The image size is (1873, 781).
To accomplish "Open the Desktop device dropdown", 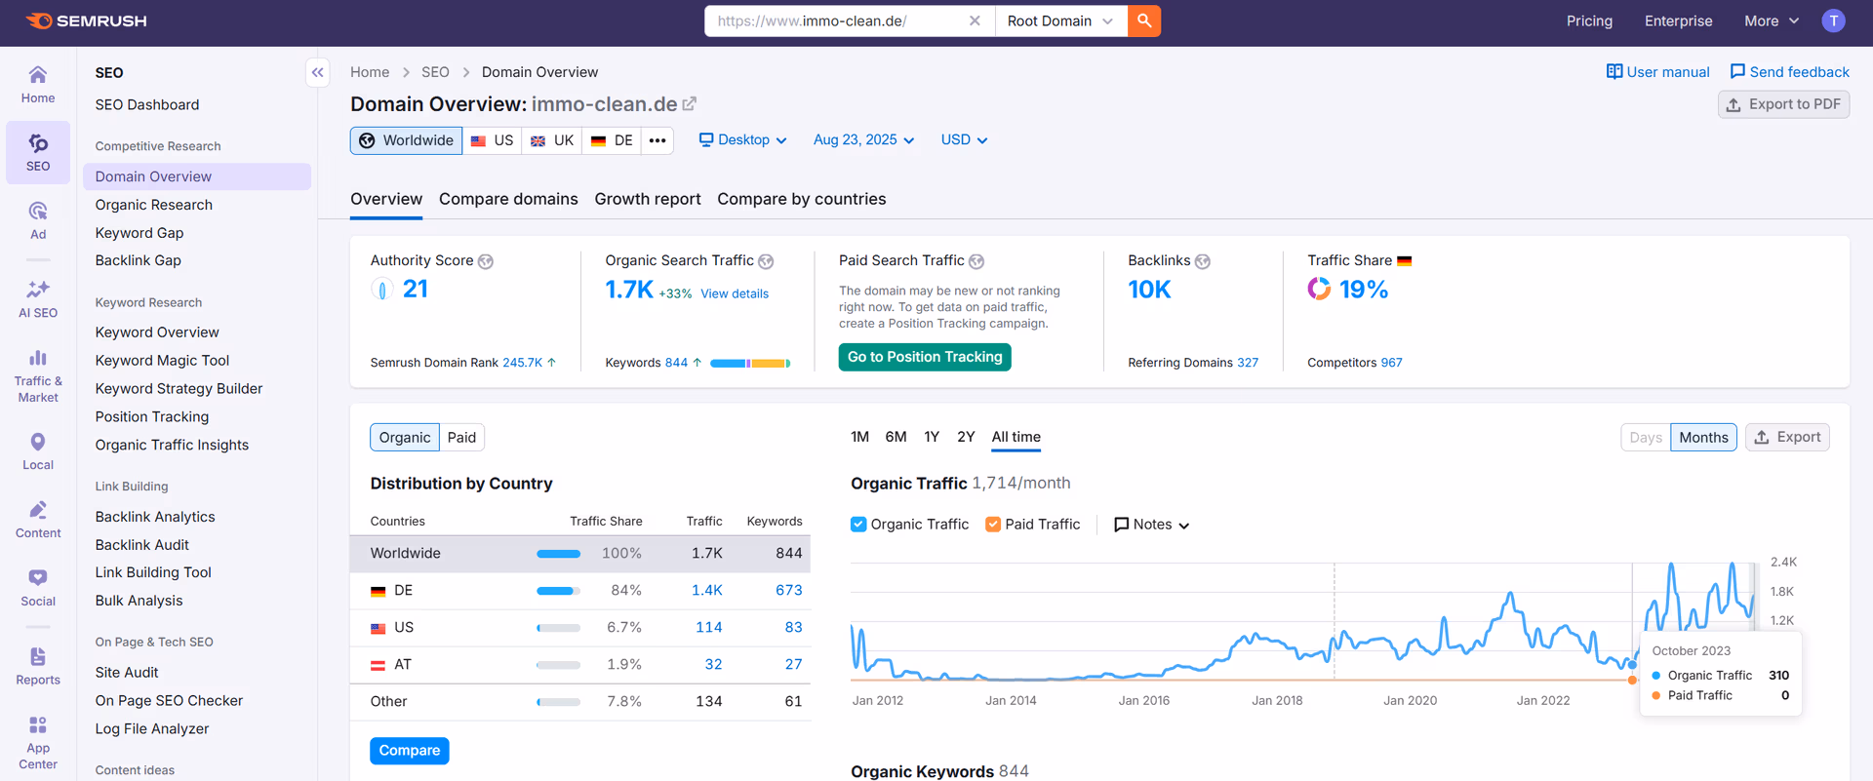I will (742, 140).
